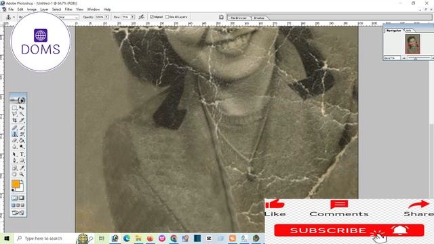Set Full Screen Mode with Menu Bar
434x244 pixels.
pyautogui.click(x=18, y=205)
